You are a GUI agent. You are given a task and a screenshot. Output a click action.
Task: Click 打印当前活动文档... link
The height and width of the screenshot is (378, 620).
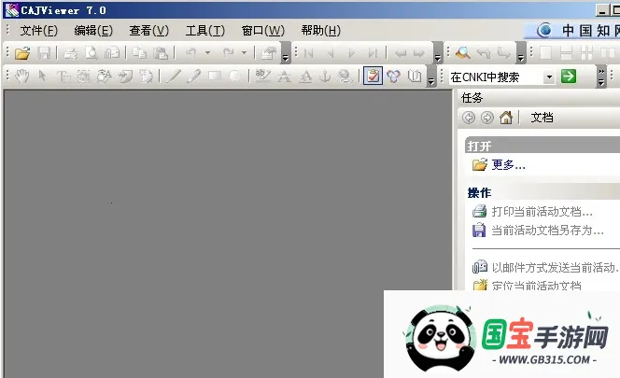point(542,212)
